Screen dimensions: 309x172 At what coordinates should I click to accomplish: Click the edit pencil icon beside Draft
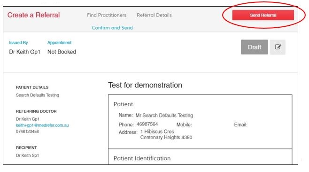pos(278,47)
